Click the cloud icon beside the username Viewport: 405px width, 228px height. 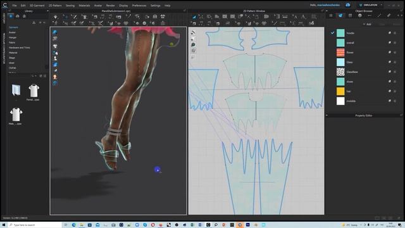point(348,5)
